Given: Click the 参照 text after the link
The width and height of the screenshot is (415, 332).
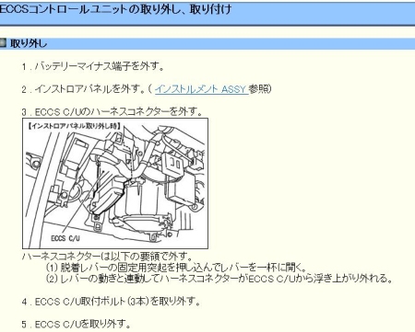Looking at the screenshot, I should pyautogui.click(x=259, y=89).
